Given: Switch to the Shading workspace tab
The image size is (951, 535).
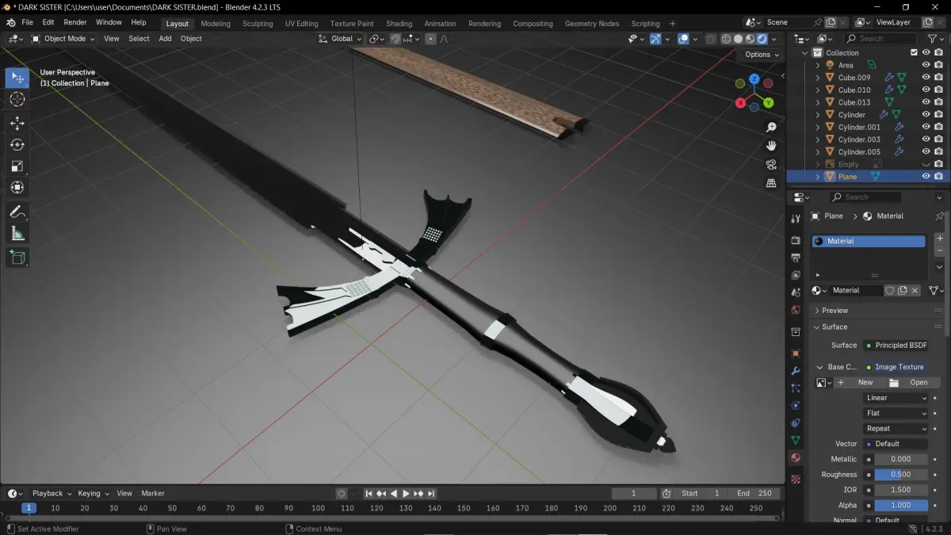Looking at the screenshot, I should (x=399, y=24).
